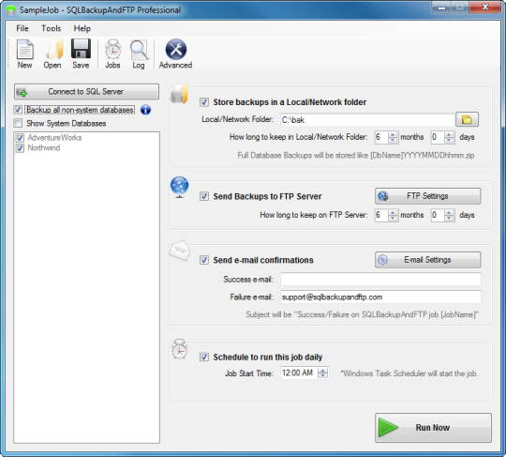Click the Local/Network Folder path field
Image resolution: width=506 pixels, height=457 pixels.
coord(367,120)
